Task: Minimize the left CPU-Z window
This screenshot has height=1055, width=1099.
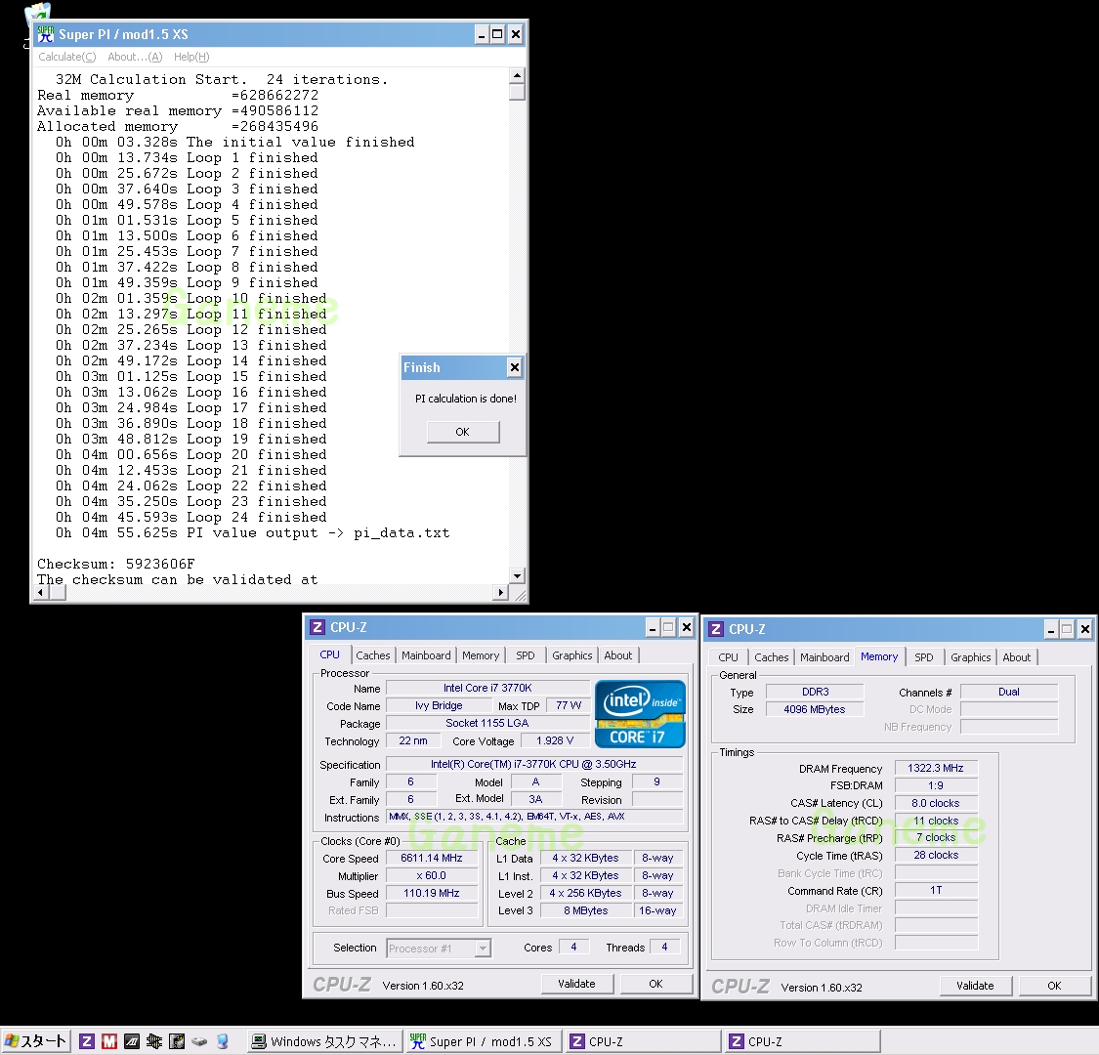Action: pos(653,627)
